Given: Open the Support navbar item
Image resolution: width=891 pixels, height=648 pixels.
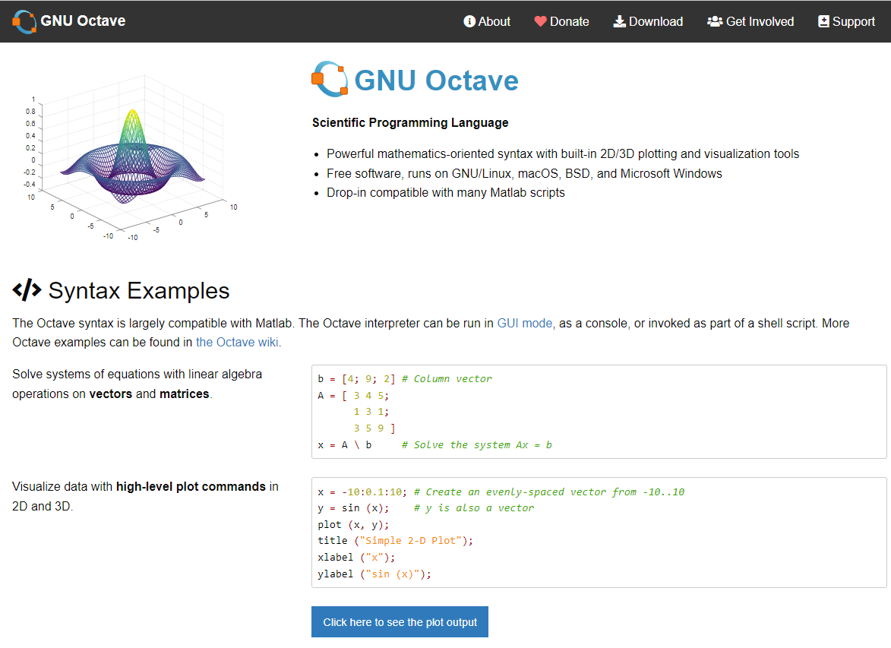Looking at the screenshot, I should pos(846,21).
